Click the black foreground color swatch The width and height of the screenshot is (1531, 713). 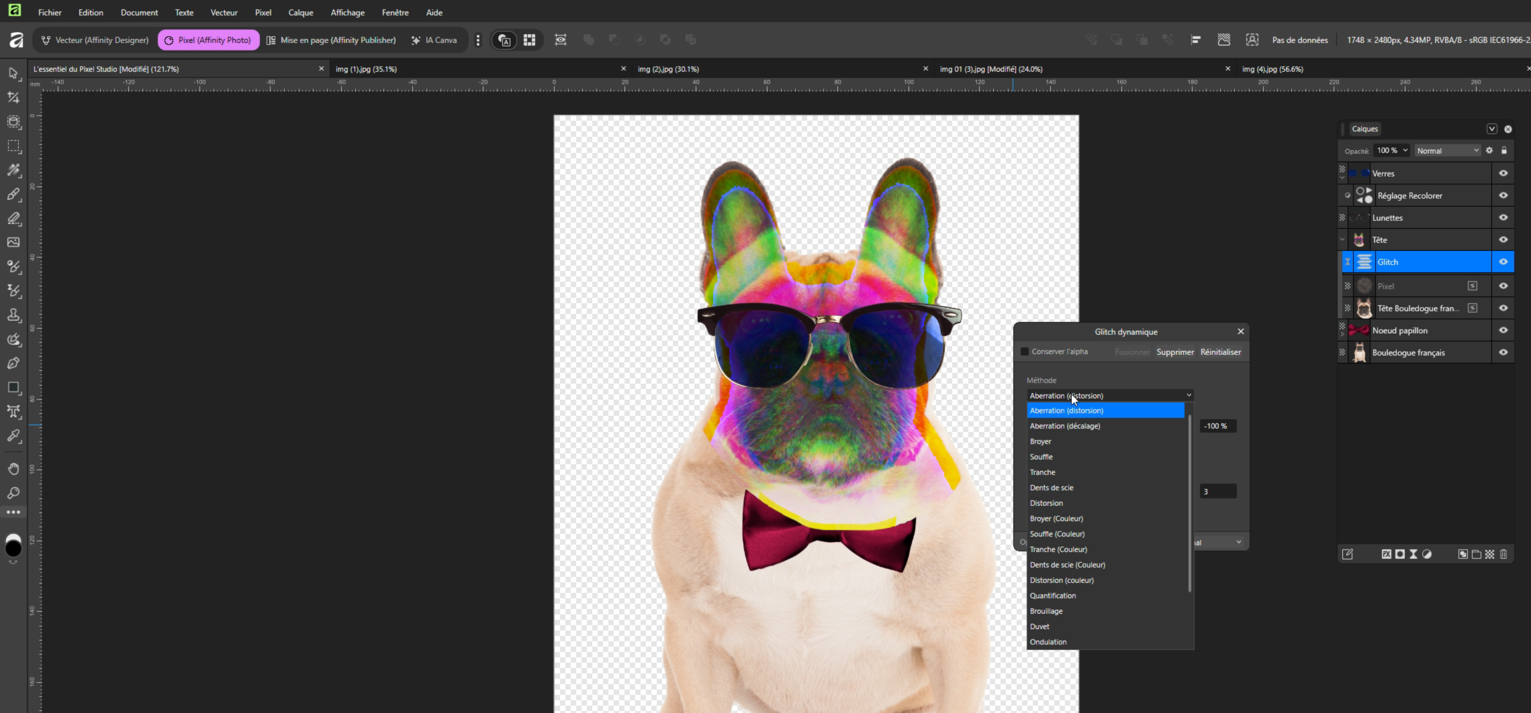point(13,548)
